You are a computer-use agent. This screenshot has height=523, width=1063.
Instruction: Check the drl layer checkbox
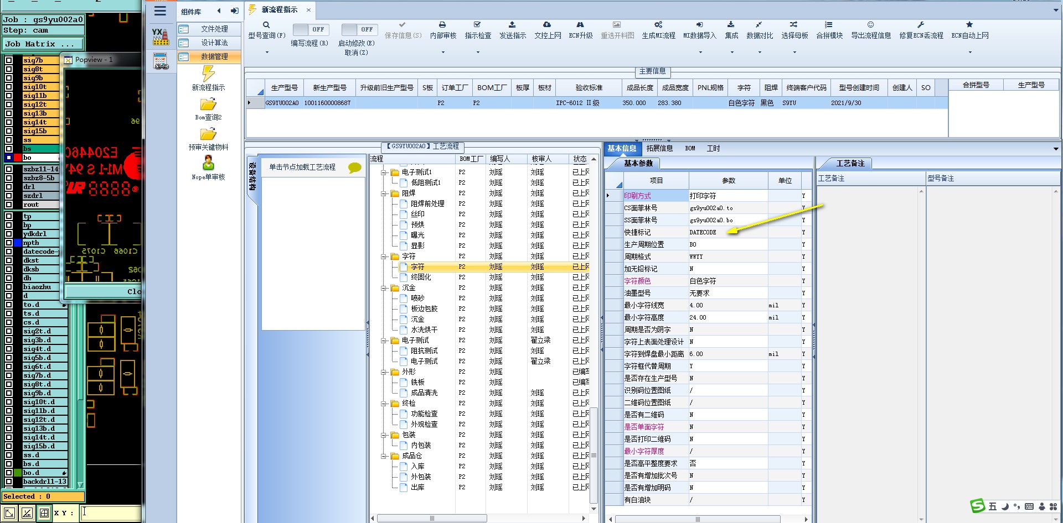(x=9, y=187)
